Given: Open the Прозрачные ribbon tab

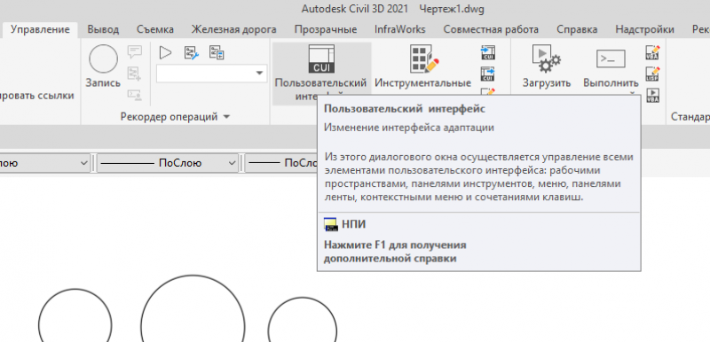Looking at the screenshot, I should (x=326, y=30).
